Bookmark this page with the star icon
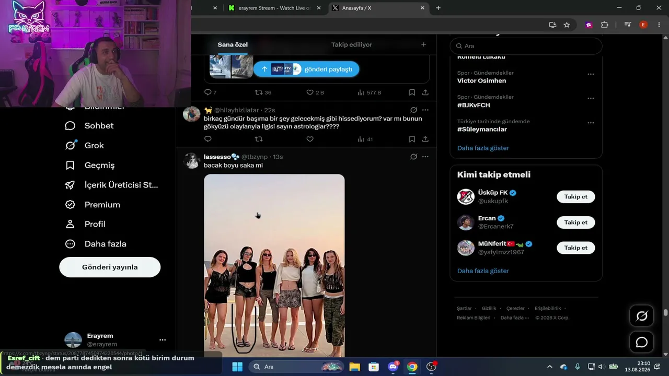Viewport: 669px width, 376px height. coord(567,25)
